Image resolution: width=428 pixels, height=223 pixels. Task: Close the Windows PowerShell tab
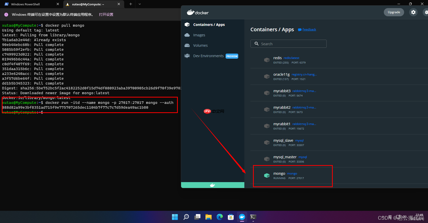58,4
